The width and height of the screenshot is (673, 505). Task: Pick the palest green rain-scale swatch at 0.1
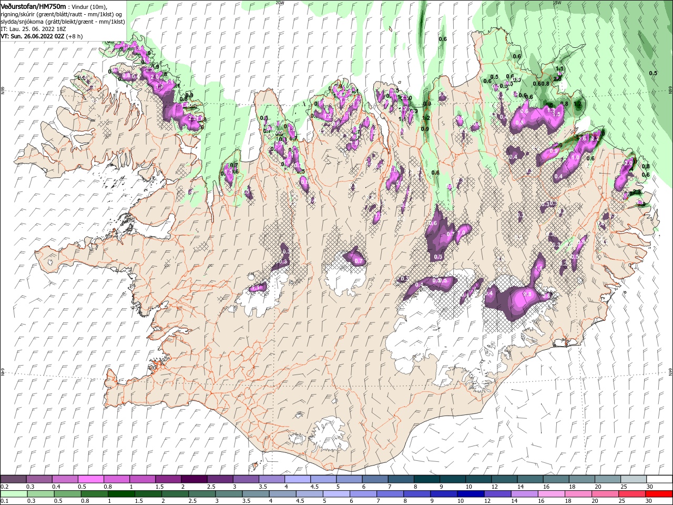pyautogui.click(x=14, y=494)
